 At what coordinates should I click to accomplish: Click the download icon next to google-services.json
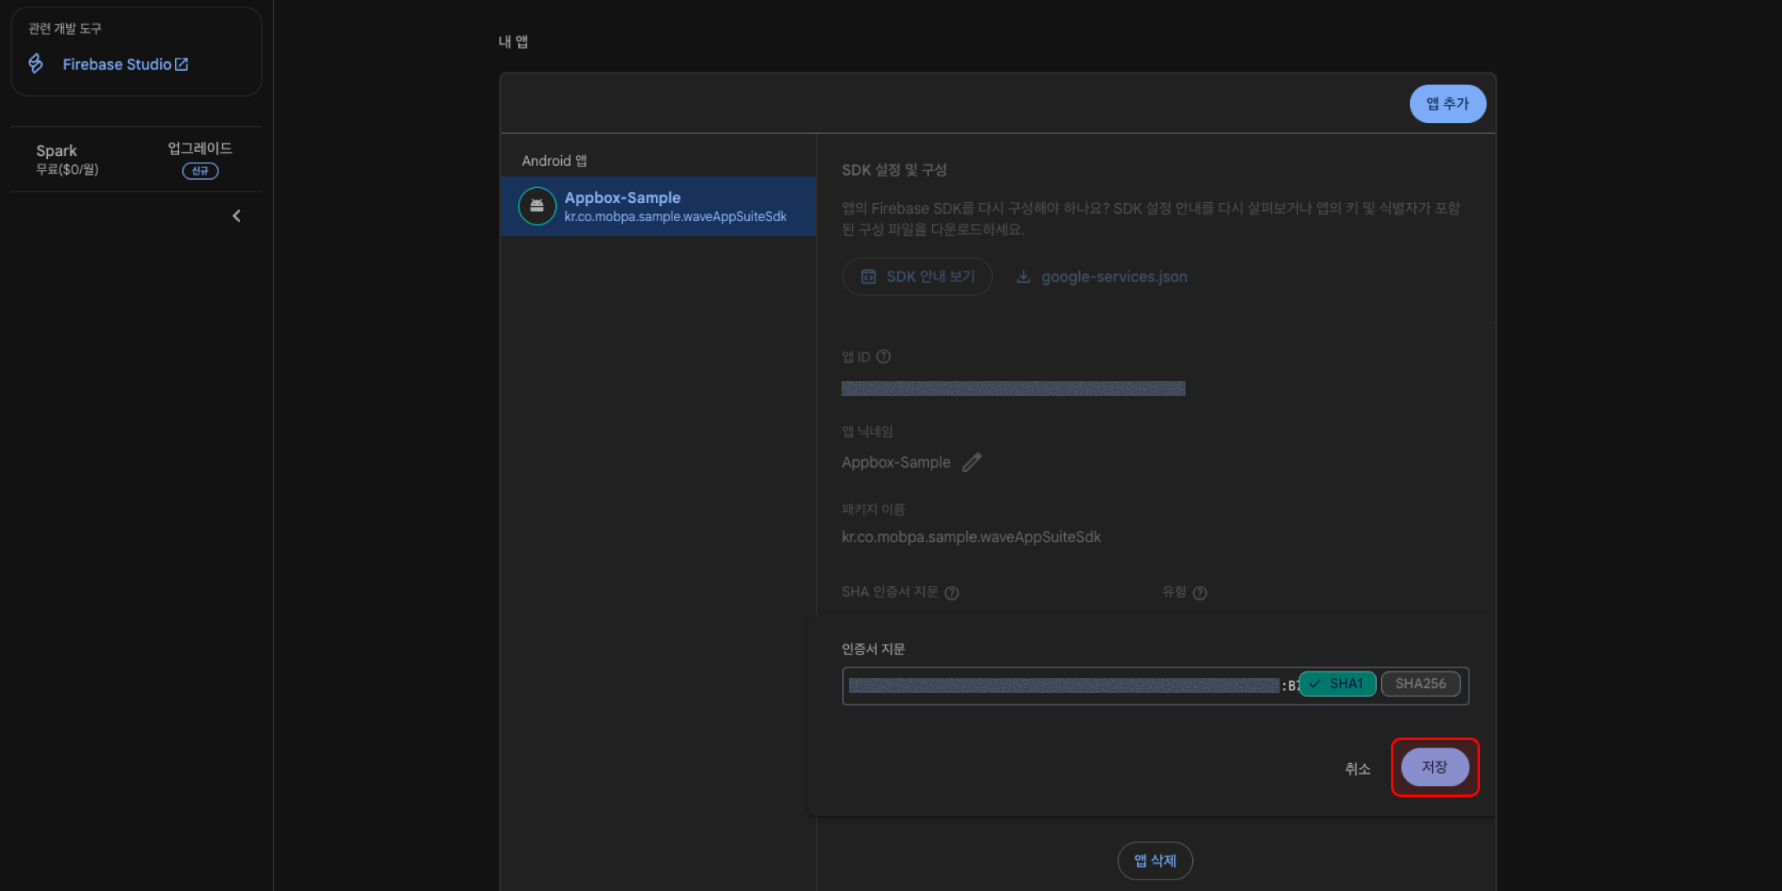(1023, 277)
